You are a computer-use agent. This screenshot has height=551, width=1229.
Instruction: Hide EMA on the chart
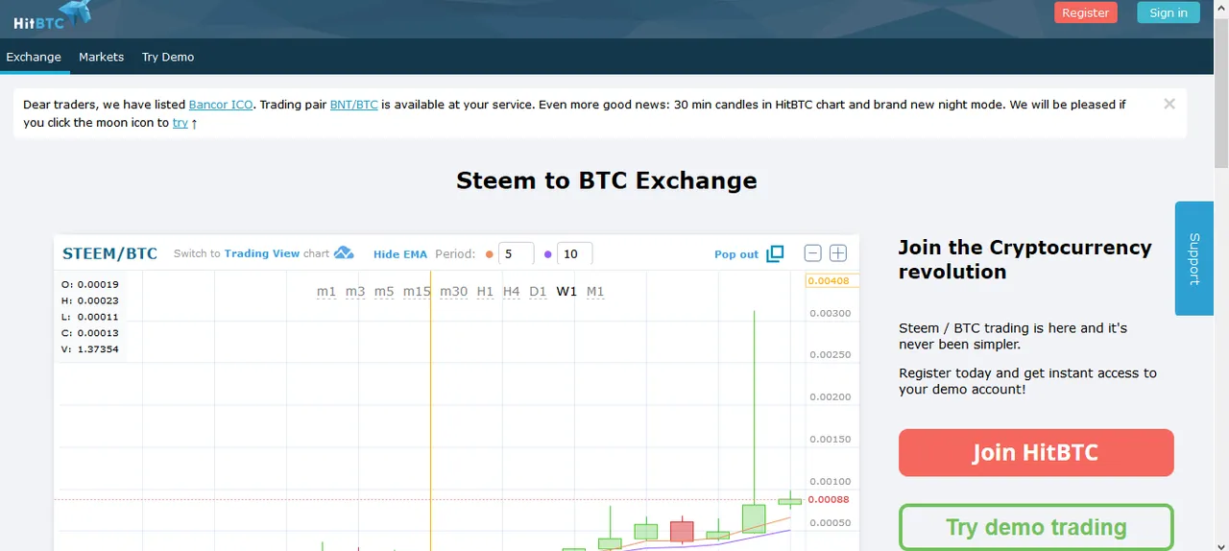point(400,254)
